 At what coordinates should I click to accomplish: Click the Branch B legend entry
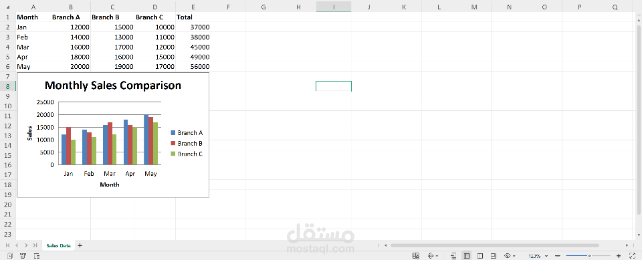tap(187, 143)
